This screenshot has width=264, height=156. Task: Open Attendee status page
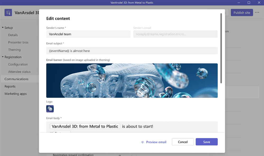(19, 72)
